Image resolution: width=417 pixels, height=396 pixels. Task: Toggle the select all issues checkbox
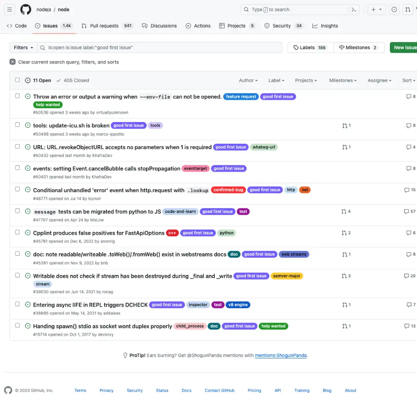(18, 80)
